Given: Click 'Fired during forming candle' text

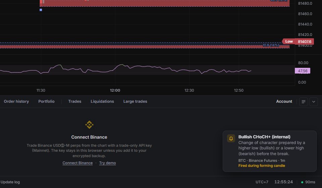Looking at the screenshot, I should coord(262,166).
